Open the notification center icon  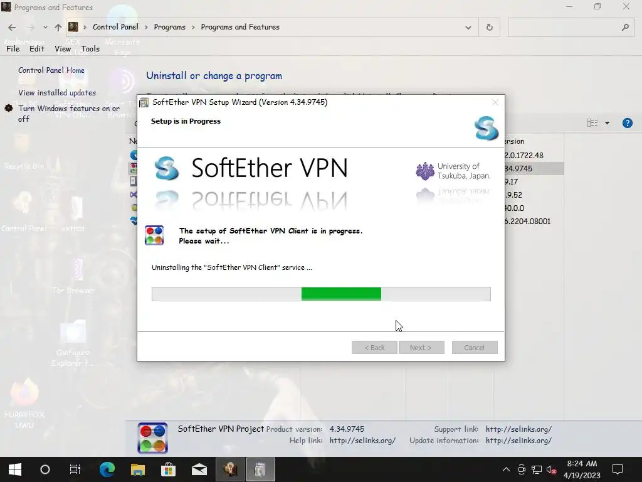pos(617,469)
